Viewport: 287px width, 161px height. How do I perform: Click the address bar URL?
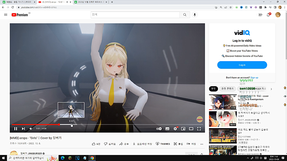[x=39, y=7]
